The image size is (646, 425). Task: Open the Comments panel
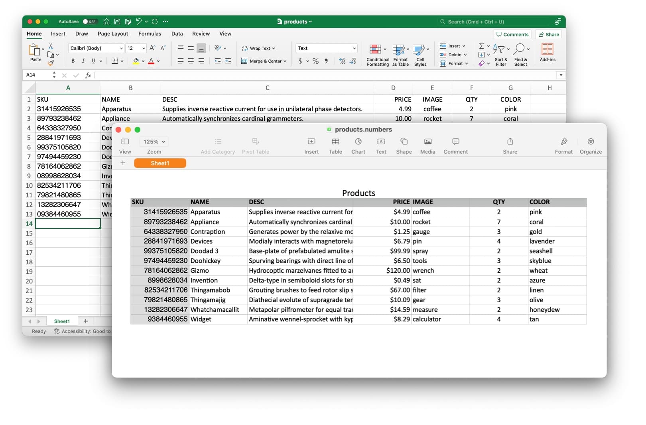tap(512, 34)
